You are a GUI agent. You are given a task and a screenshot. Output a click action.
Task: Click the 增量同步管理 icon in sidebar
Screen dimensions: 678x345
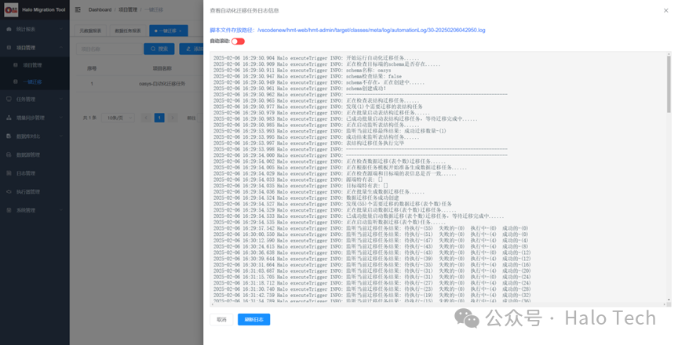tap(9, 118)
